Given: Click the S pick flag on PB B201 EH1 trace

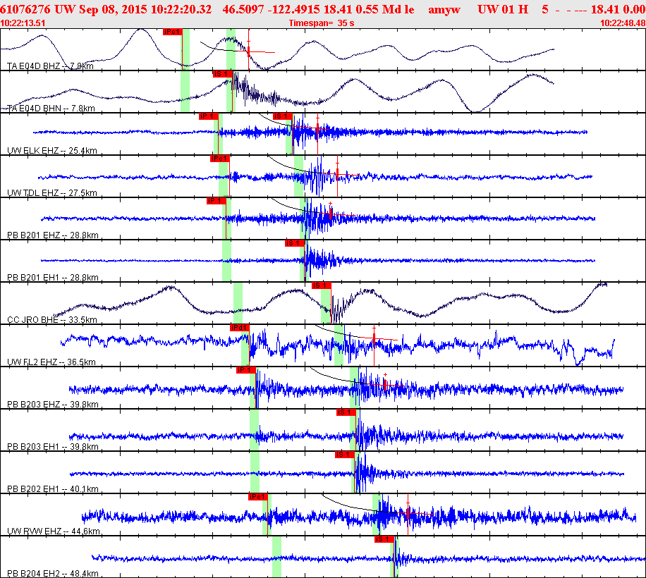Looking at the screenshot, I should (x=294, y=243).
